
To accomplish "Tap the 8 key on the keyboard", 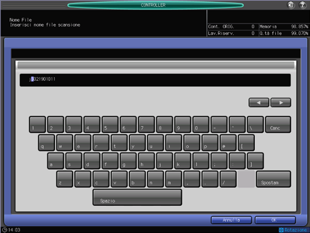I will coord(164,124).
